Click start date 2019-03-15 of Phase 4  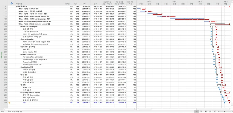(85, 16)
